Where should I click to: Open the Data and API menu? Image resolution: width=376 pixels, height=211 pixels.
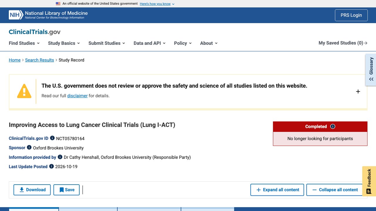(x=150, y=43)
